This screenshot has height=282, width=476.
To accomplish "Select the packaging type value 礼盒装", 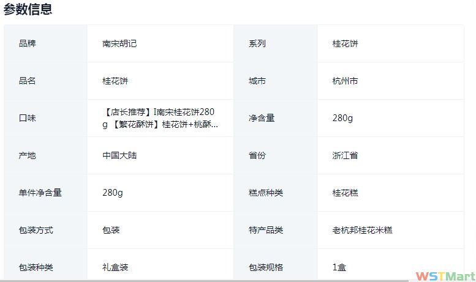I will 115,267.
